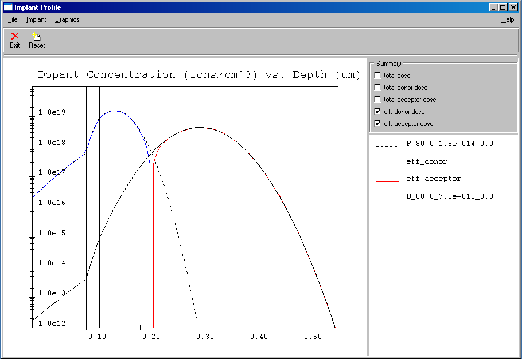
Task: Maximize the Implant Profile window
Action: point(502,7)
